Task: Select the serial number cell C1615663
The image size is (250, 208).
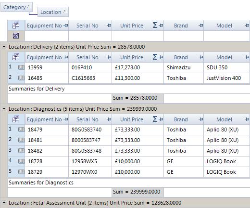Action: (x=90, y=78)
